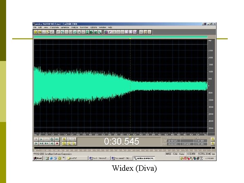This screenshot has height=183, width=244.
Task: Switch to the Document2 Word taskbar button
Action: click(x=122, y=158)
